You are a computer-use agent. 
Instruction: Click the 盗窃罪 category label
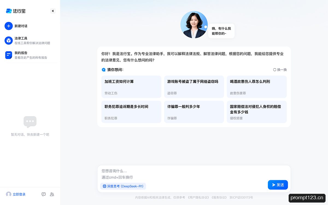(x=172, y=93)
